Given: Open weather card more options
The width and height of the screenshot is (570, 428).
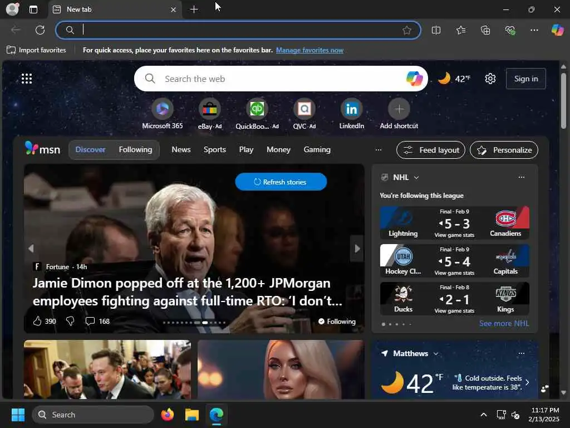Looking at the screenshot, I should (521, 353).
